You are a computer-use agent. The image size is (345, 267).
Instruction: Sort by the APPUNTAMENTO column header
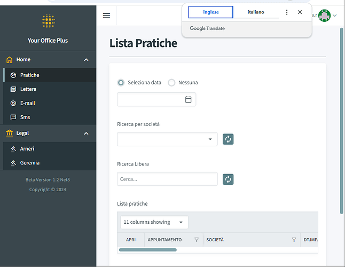point(164,240)
